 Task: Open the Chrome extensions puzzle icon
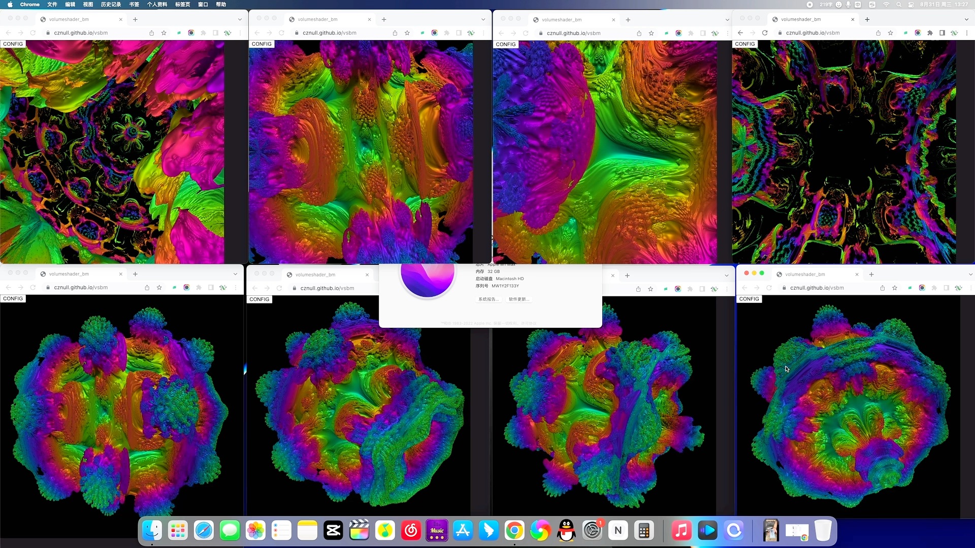[x=931, y=32]
